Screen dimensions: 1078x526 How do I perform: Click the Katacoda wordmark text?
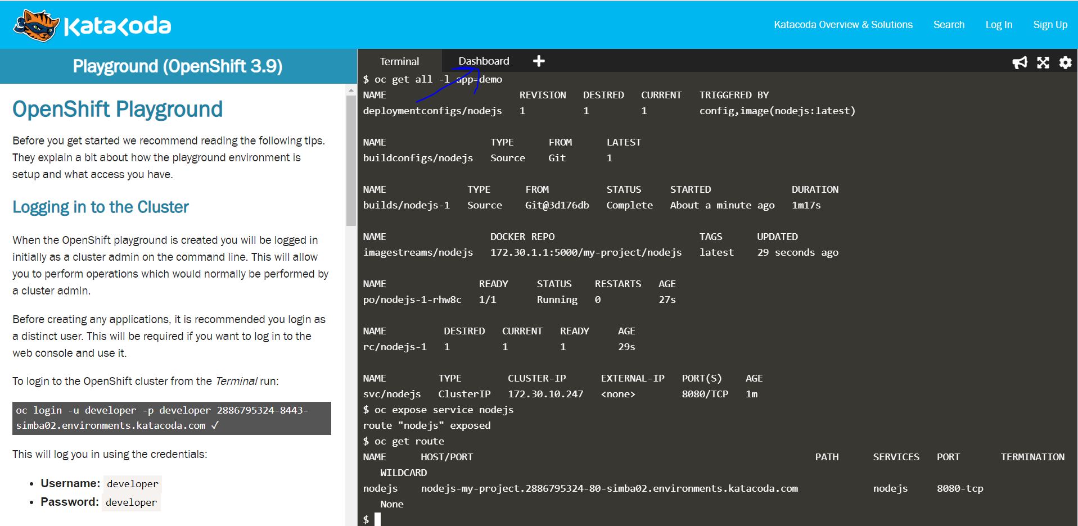118,26
